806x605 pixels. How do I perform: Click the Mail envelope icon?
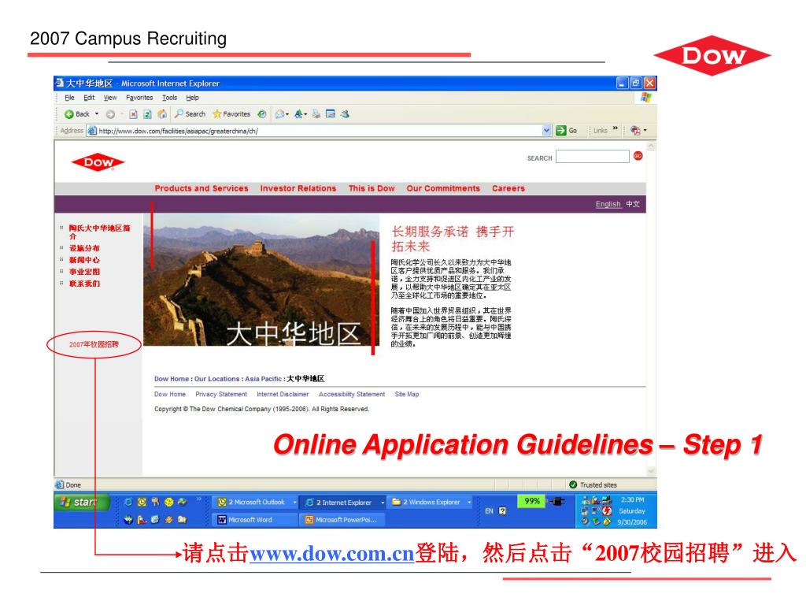coord(279,114)
